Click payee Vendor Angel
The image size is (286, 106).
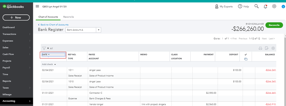point(96,104)
